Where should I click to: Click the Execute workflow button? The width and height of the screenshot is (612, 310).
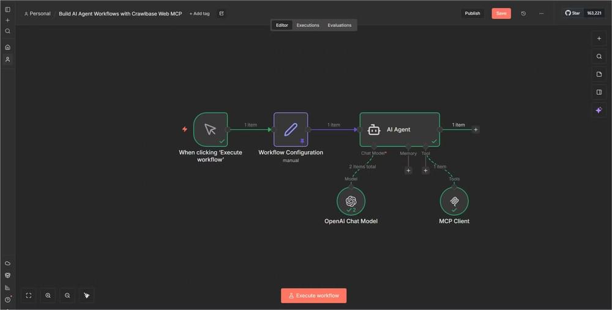click(313, 295)
